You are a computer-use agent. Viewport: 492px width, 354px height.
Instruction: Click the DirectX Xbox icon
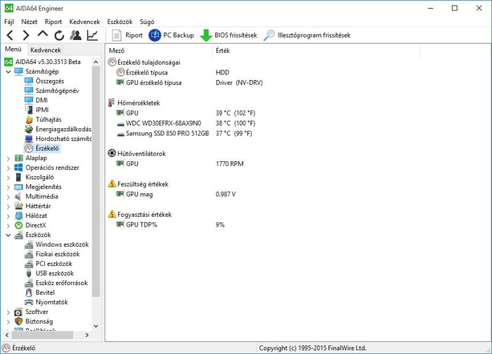18,225
